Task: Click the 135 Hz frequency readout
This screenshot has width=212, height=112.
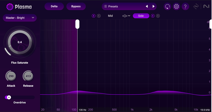Action: tap(82, 110)
